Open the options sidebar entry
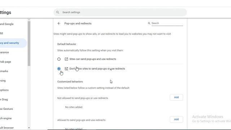Image resolution: width=231 pixels, height=130 pixels. tap(4, 90)
